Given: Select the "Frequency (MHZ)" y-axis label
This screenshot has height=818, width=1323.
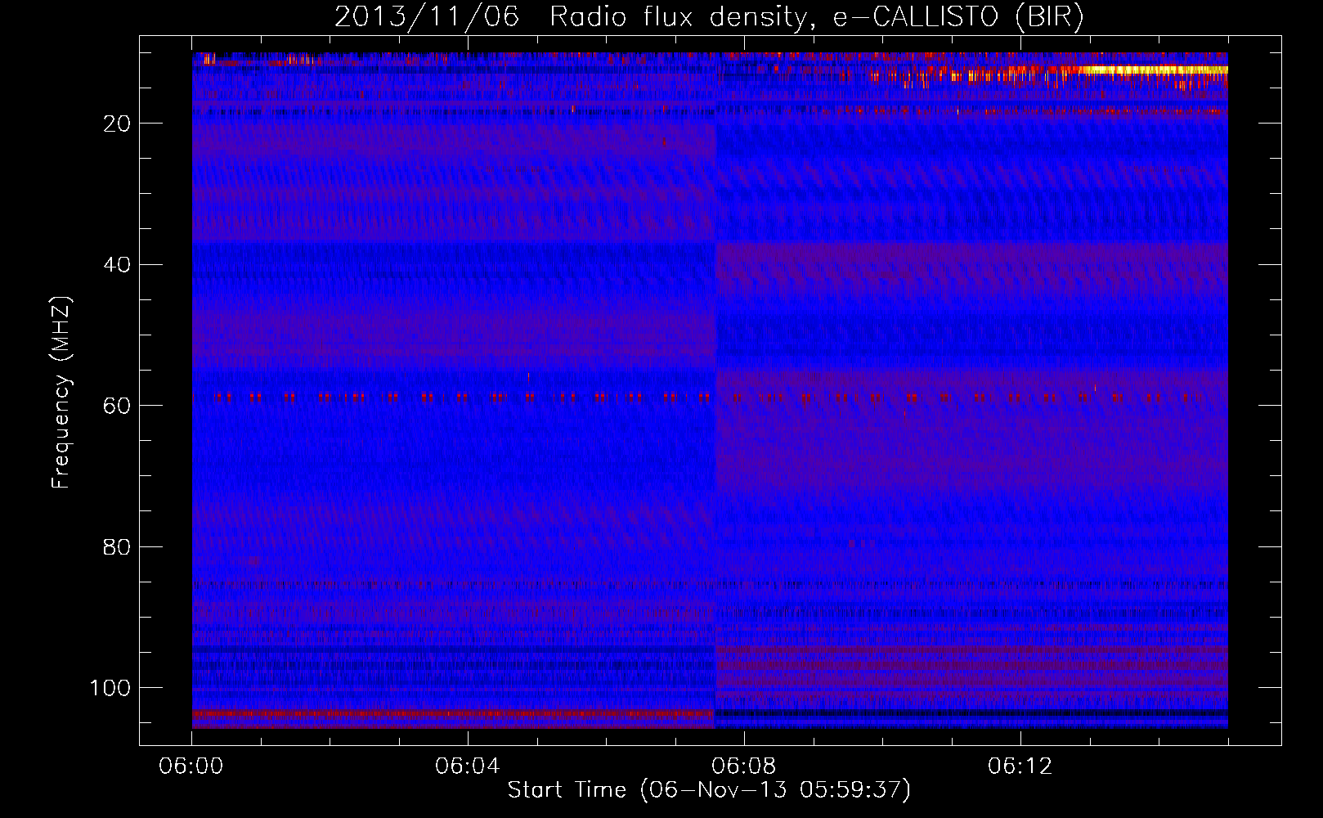Looking at the screenshot, I should [62, 393].
